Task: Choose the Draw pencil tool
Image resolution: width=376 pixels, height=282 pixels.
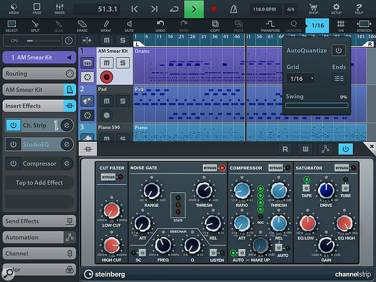Action: pos(106,26)
